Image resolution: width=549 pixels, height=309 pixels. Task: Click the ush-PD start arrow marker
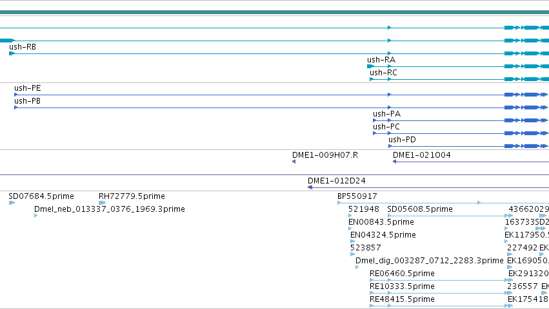click(x=390, y=146)
